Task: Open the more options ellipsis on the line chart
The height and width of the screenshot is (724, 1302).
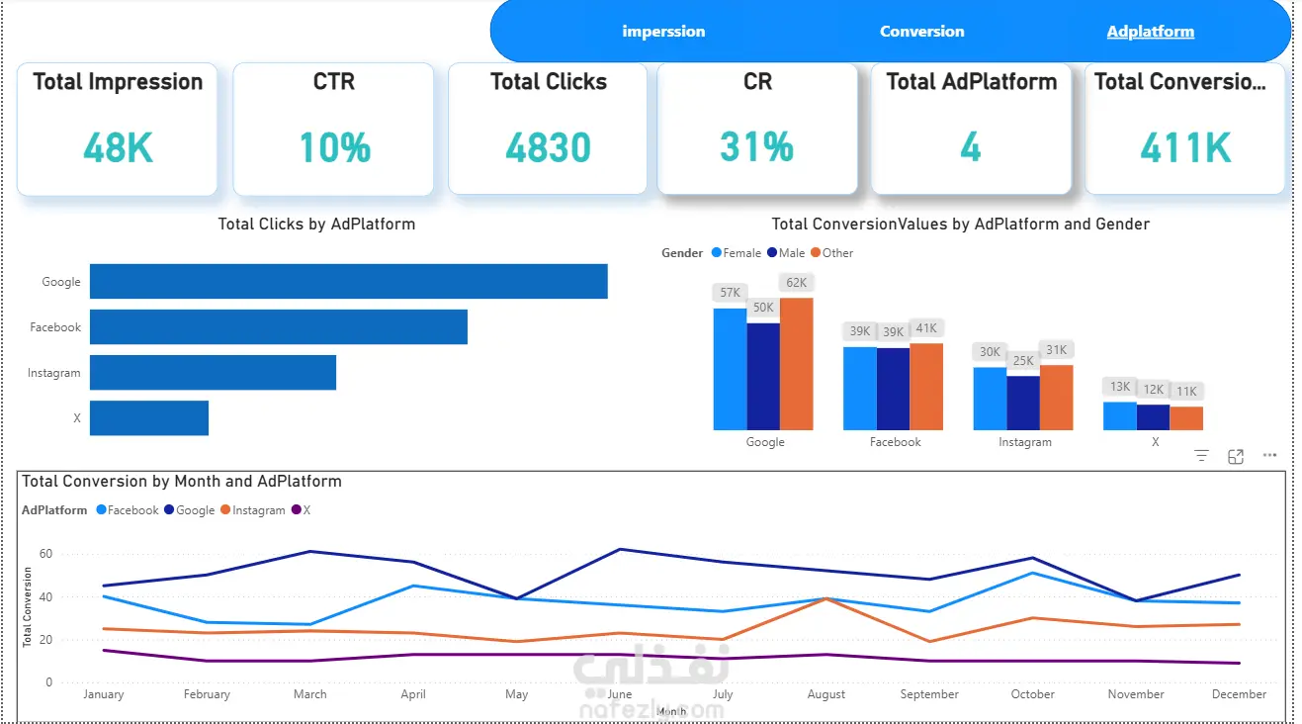Action: (x=1270, y=456)
